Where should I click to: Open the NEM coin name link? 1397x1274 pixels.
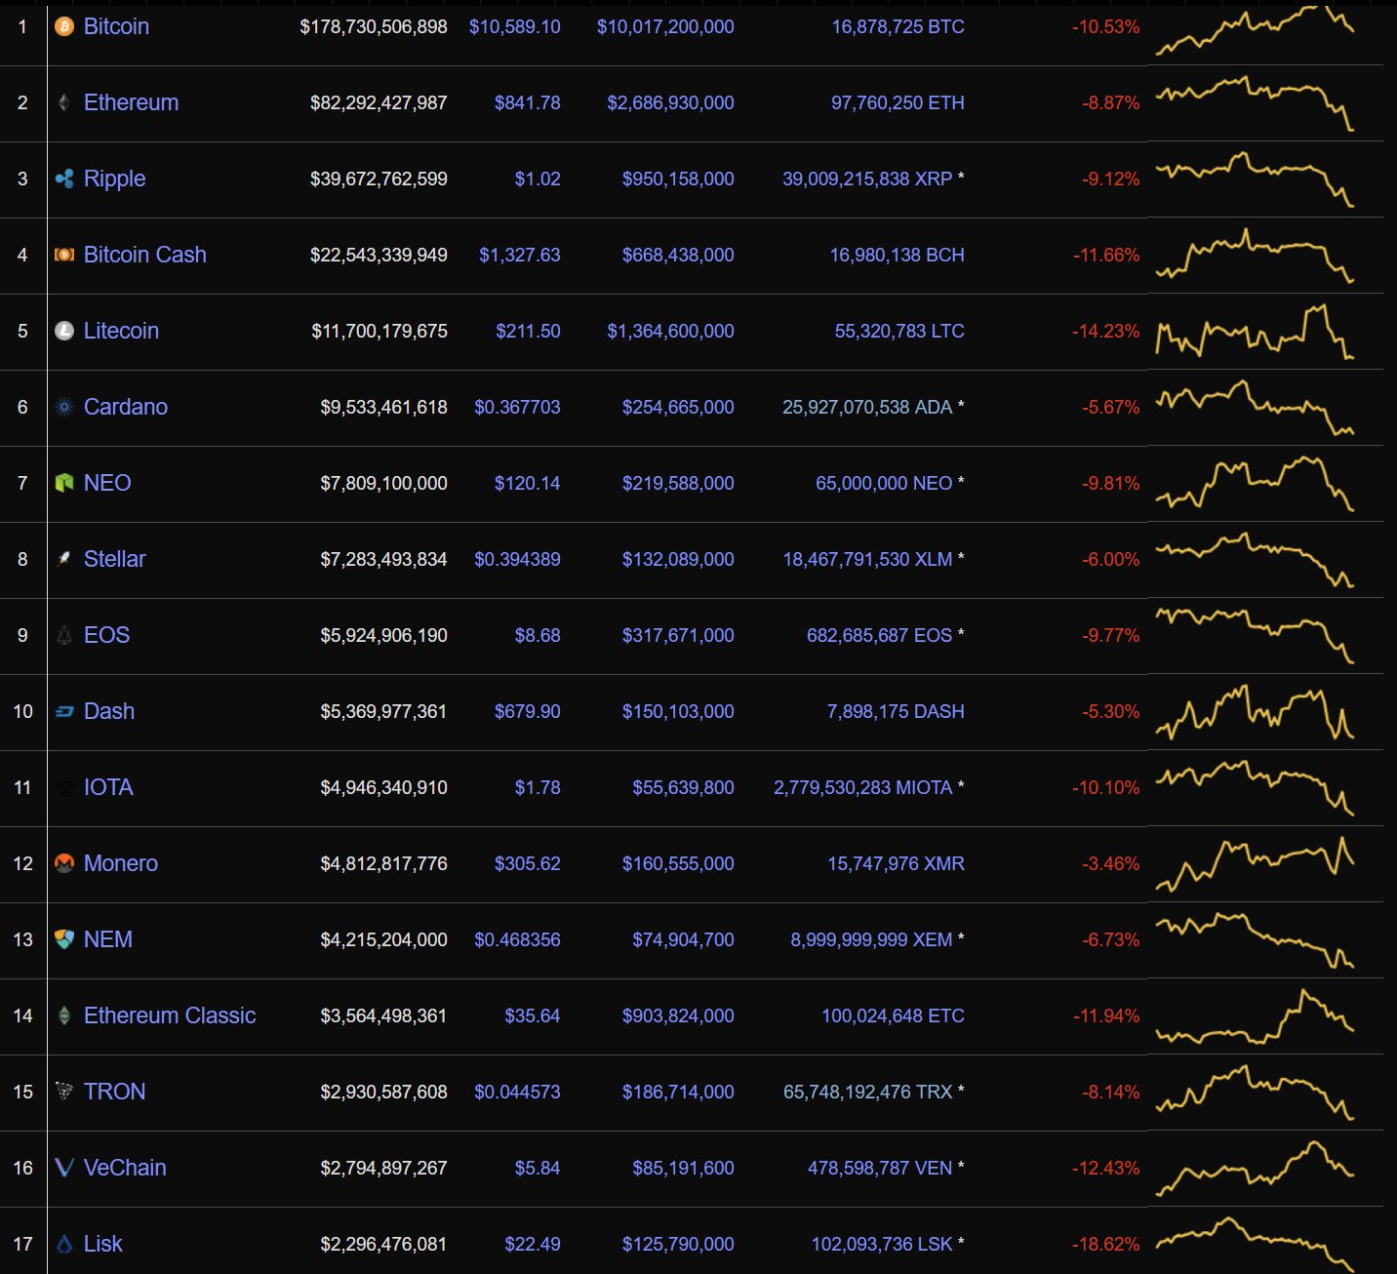(108, 939)
